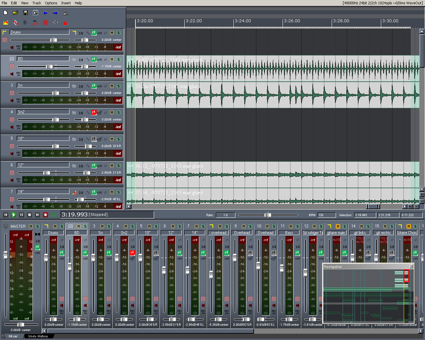Open the File menu
Image resolution: width=425 pixels, height=340 pixels.
click(x=4, y=3)
